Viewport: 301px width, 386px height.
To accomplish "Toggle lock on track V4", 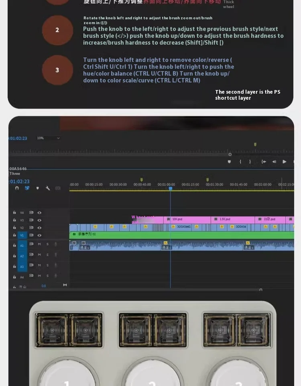I will pos(14,212).
